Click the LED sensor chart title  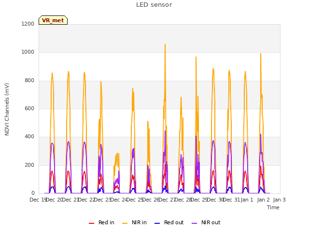[x=154, y=5]
